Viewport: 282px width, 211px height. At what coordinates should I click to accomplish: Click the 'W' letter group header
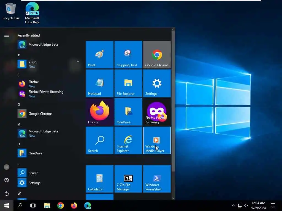click(19, 193)
